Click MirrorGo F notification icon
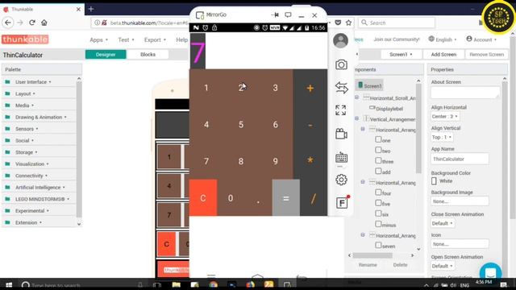The image size is (516, 290). tap(342, 202)
